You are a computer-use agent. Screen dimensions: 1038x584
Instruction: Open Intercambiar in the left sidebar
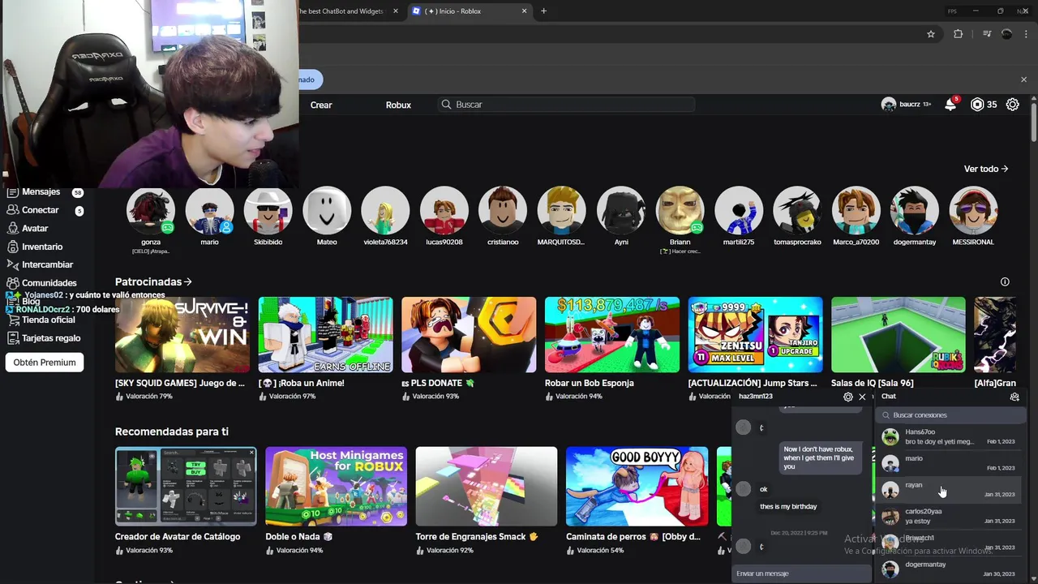pos(47,264)
